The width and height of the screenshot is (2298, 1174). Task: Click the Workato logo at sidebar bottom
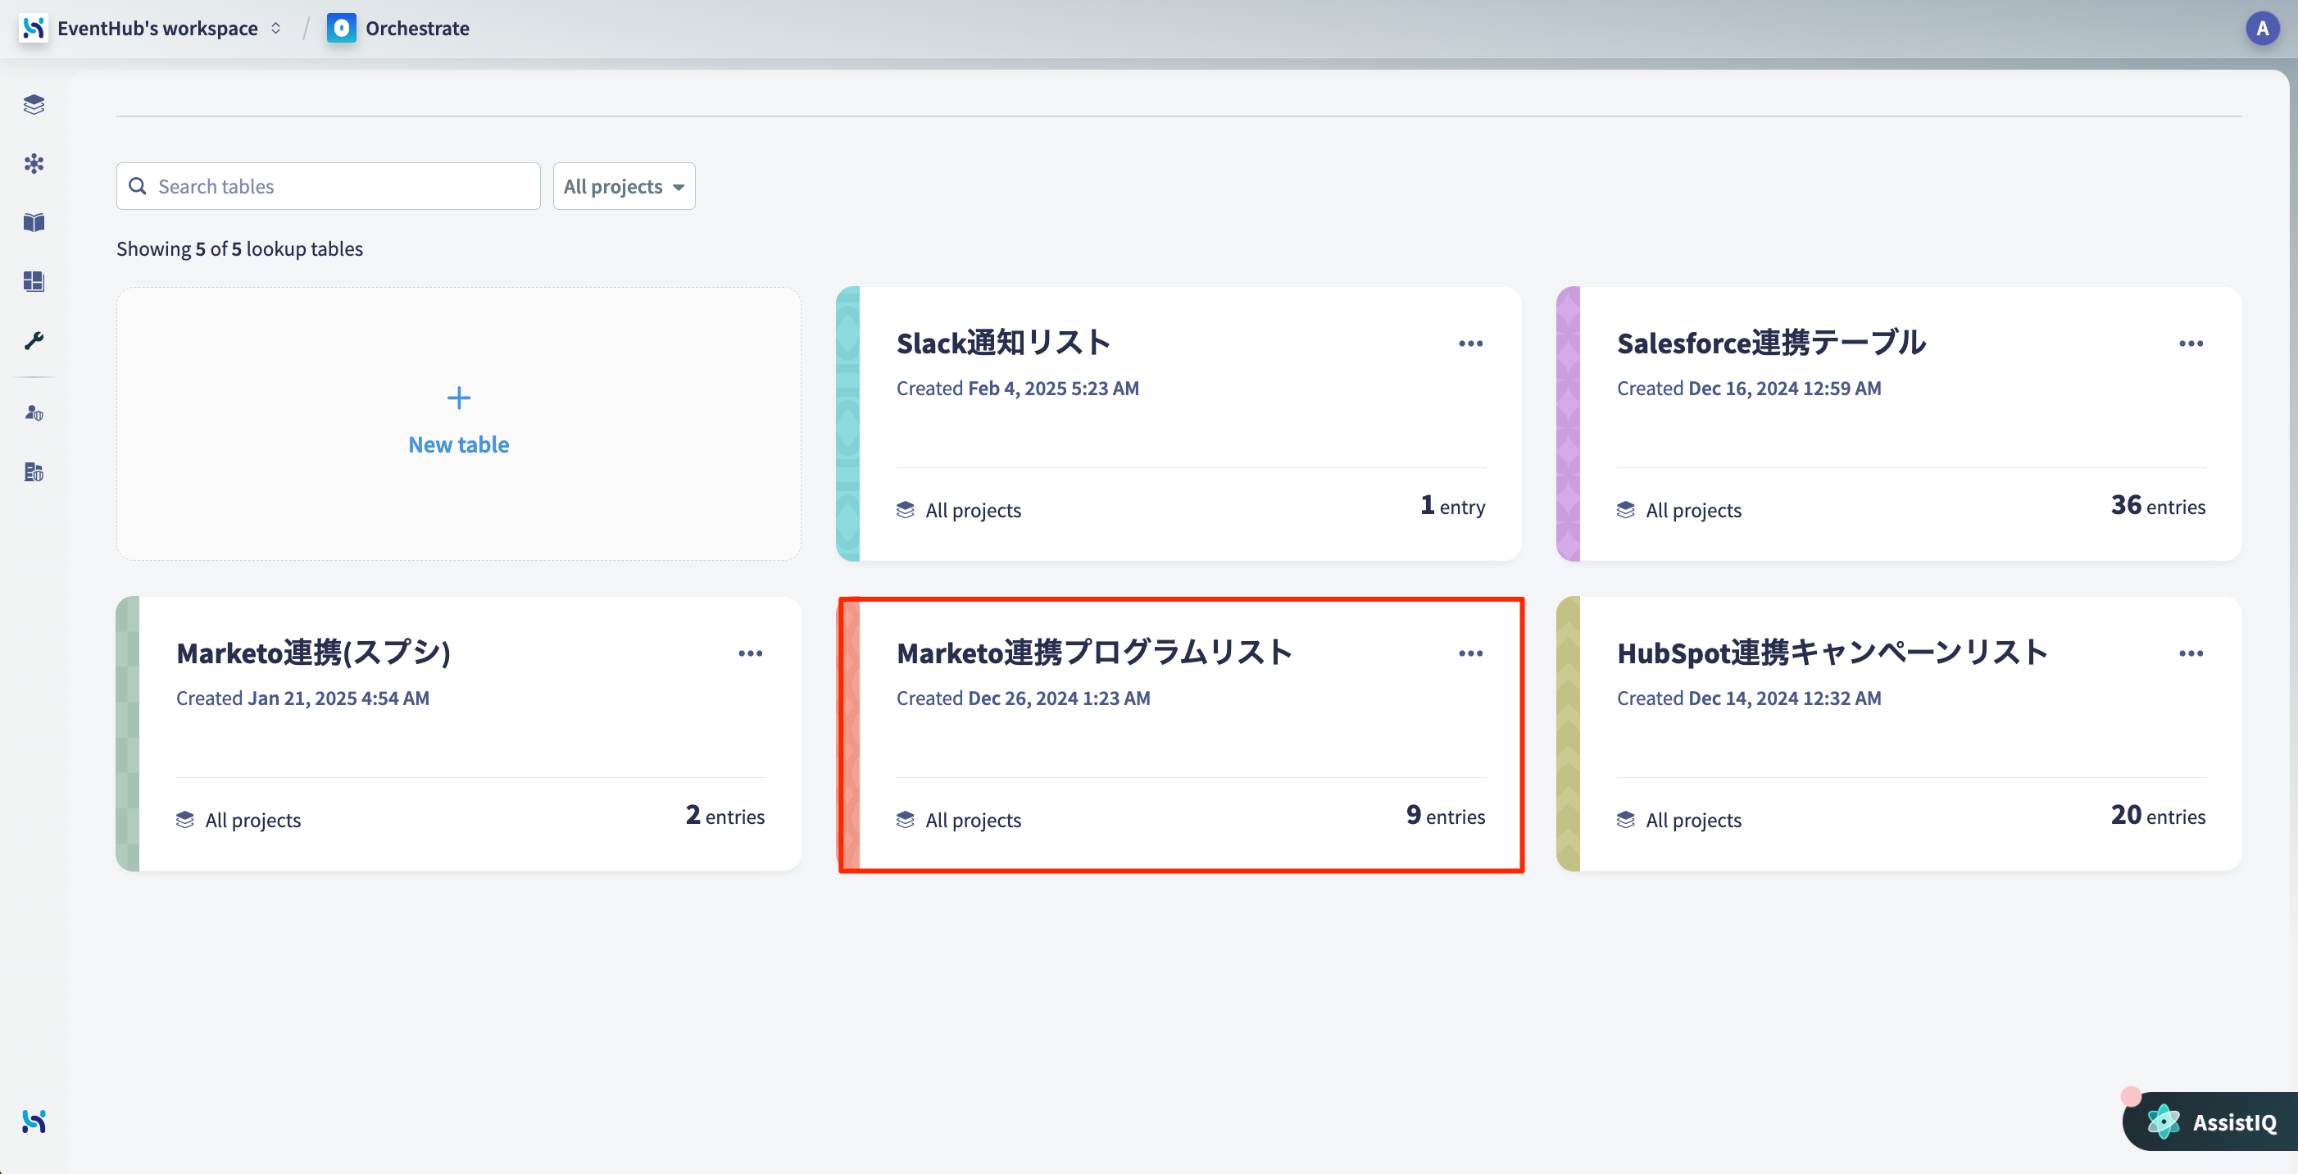coord(34,1122)
